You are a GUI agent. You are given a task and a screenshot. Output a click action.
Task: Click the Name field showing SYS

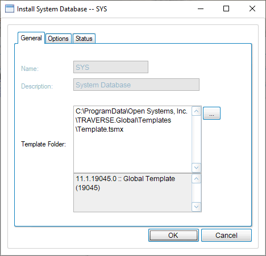coord(111,67)
